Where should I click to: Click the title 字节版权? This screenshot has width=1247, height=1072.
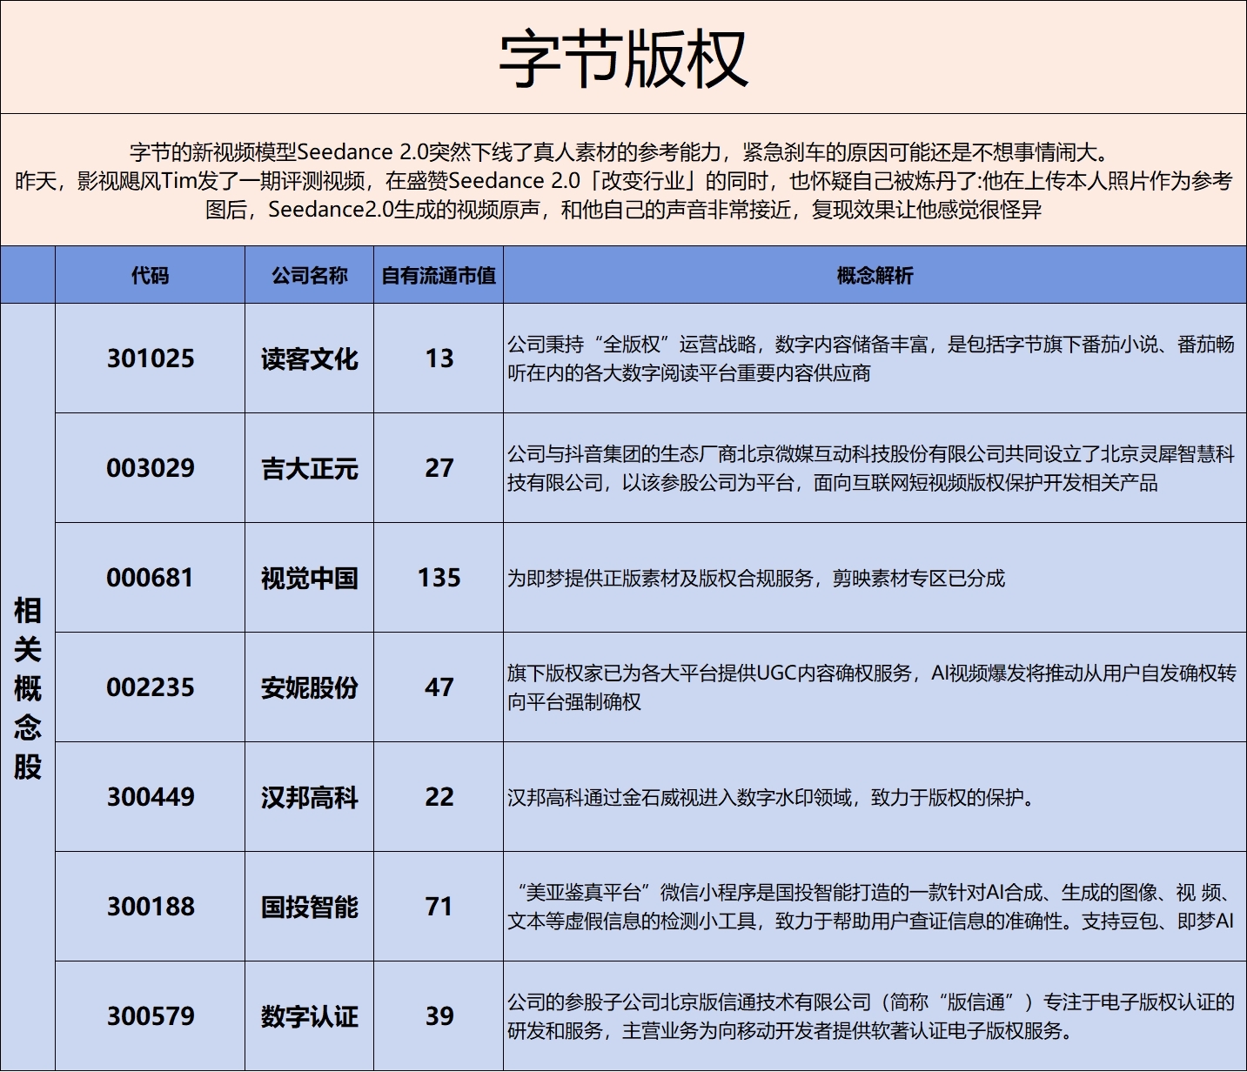pyautogui.click(x=623, y=59)
